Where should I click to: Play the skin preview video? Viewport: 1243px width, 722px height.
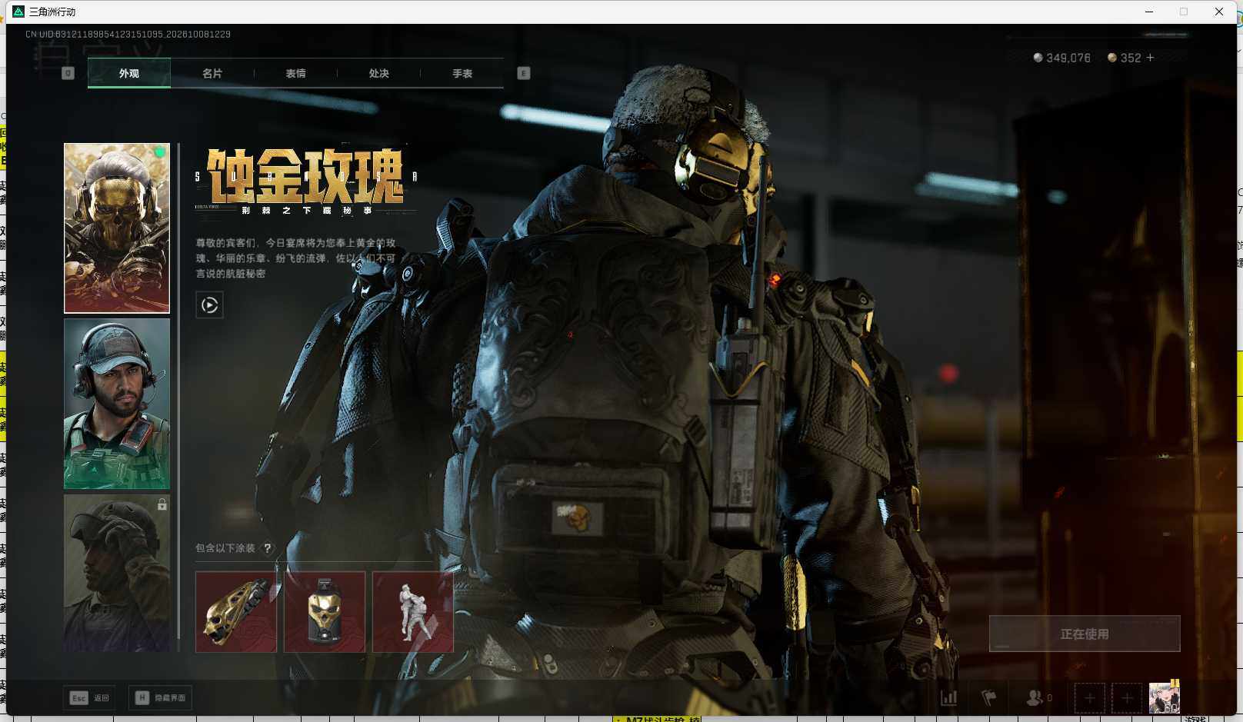point(209,305)
